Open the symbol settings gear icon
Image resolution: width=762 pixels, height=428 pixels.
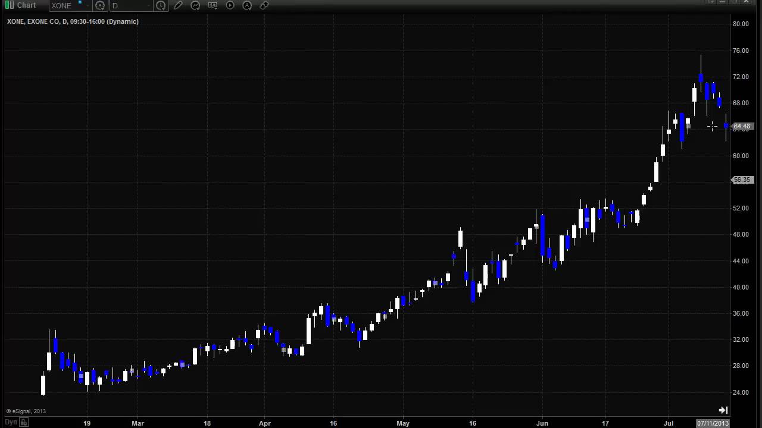coord(100,5)
